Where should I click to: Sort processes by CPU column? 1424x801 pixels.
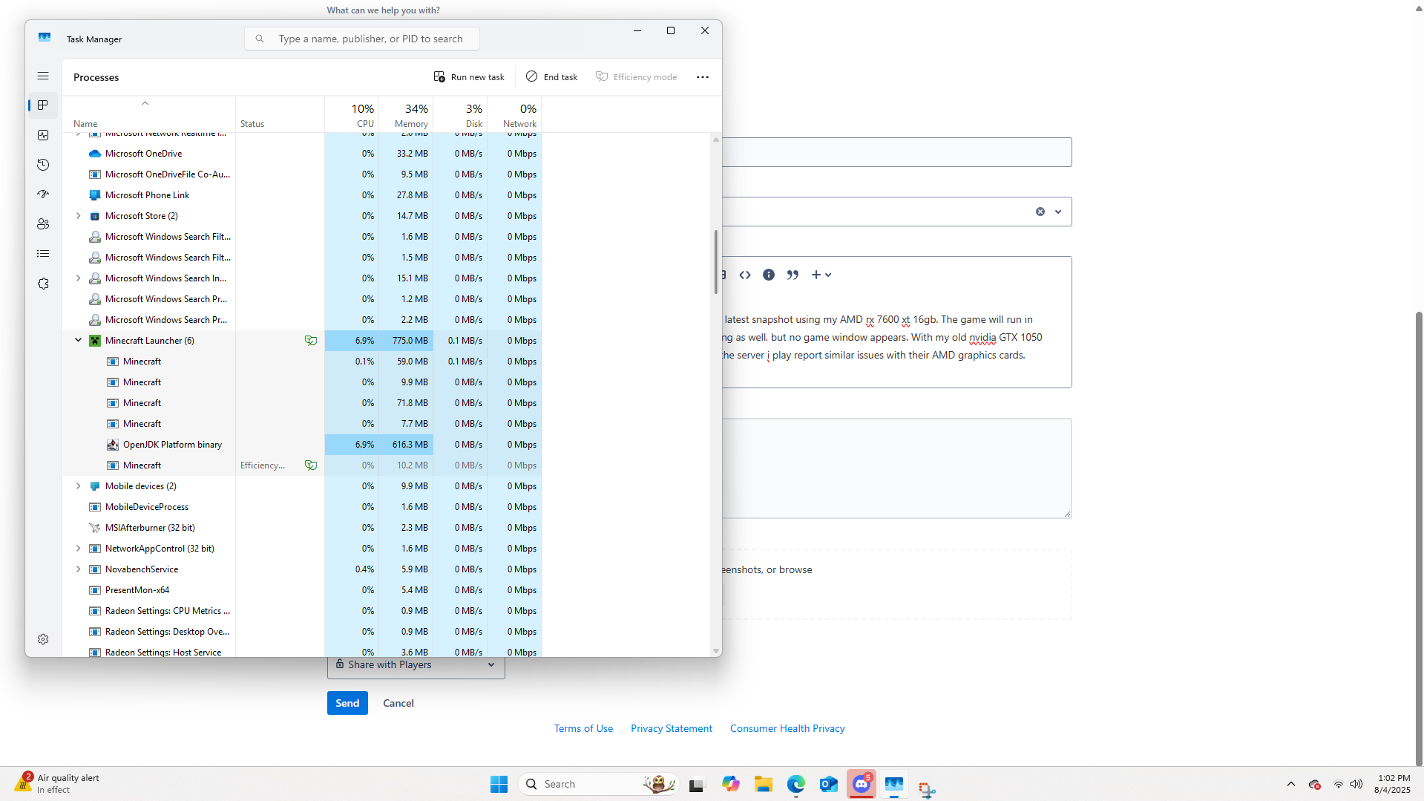[352, 115]
